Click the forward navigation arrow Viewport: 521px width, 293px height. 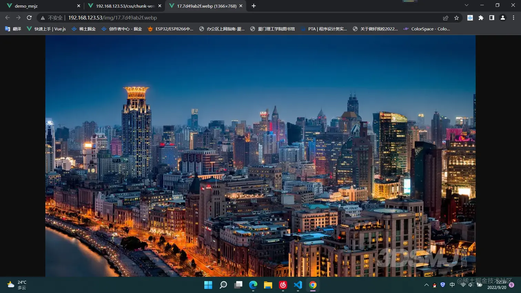pyautogui.click(x=18, y=18)
